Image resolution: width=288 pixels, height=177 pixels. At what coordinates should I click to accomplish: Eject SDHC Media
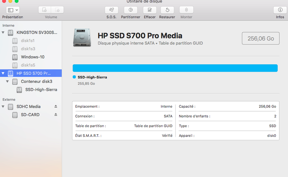click(x=56, y=106)
